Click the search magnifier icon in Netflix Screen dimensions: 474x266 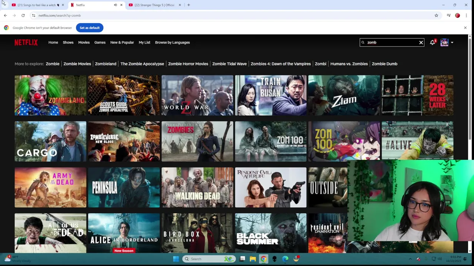point(363,42)
